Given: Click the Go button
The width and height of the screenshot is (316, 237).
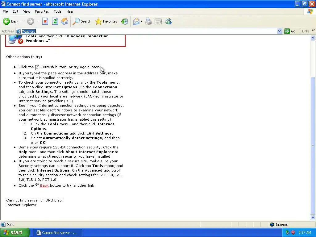Looking at the screenshot, I should (290, 31).
